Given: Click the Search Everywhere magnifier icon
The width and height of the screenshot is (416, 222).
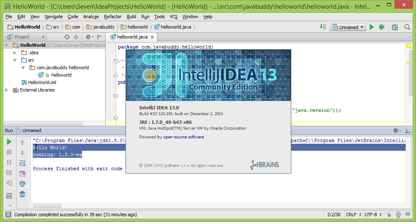Looking at the screenshot, I should coord(407,27).
